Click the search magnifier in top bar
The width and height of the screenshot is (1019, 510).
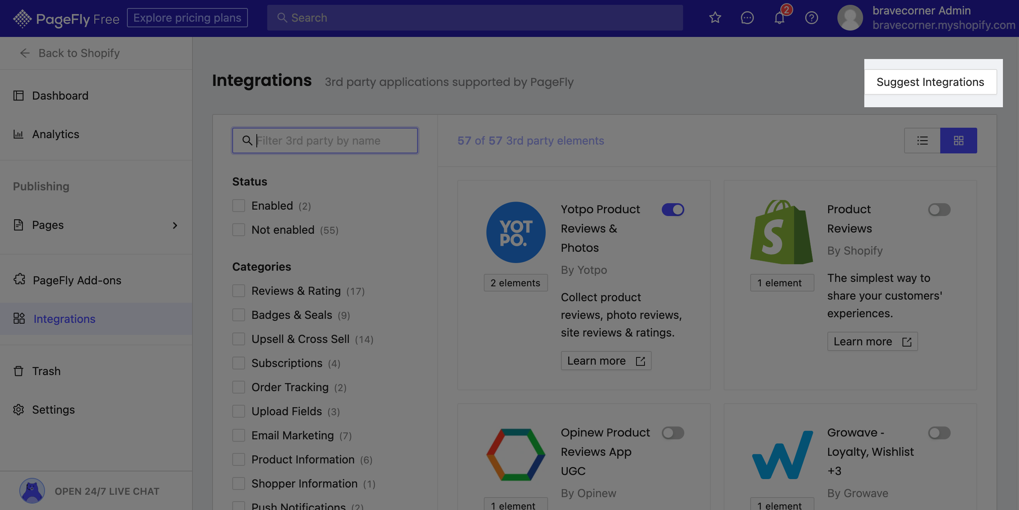coord(282,18)
